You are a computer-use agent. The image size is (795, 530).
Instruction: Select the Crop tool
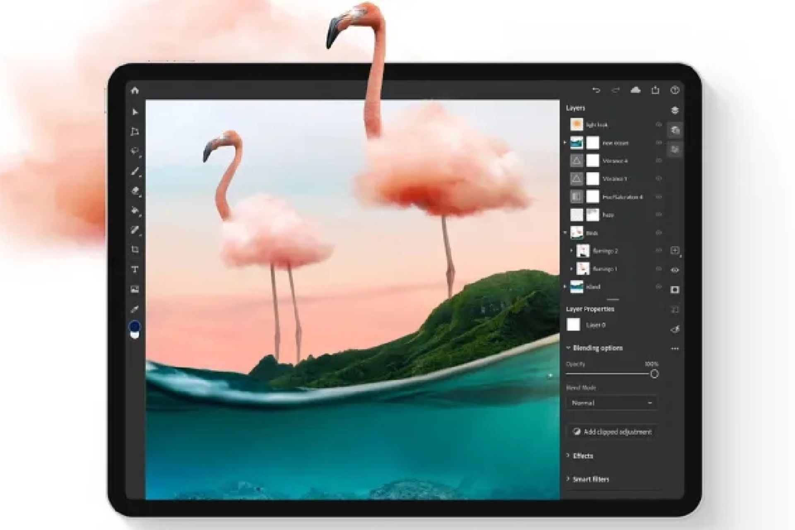click(135, 250)
